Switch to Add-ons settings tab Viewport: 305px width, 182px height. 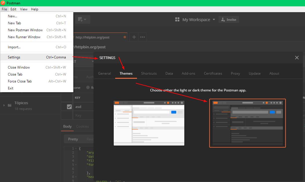pos(188,73)
